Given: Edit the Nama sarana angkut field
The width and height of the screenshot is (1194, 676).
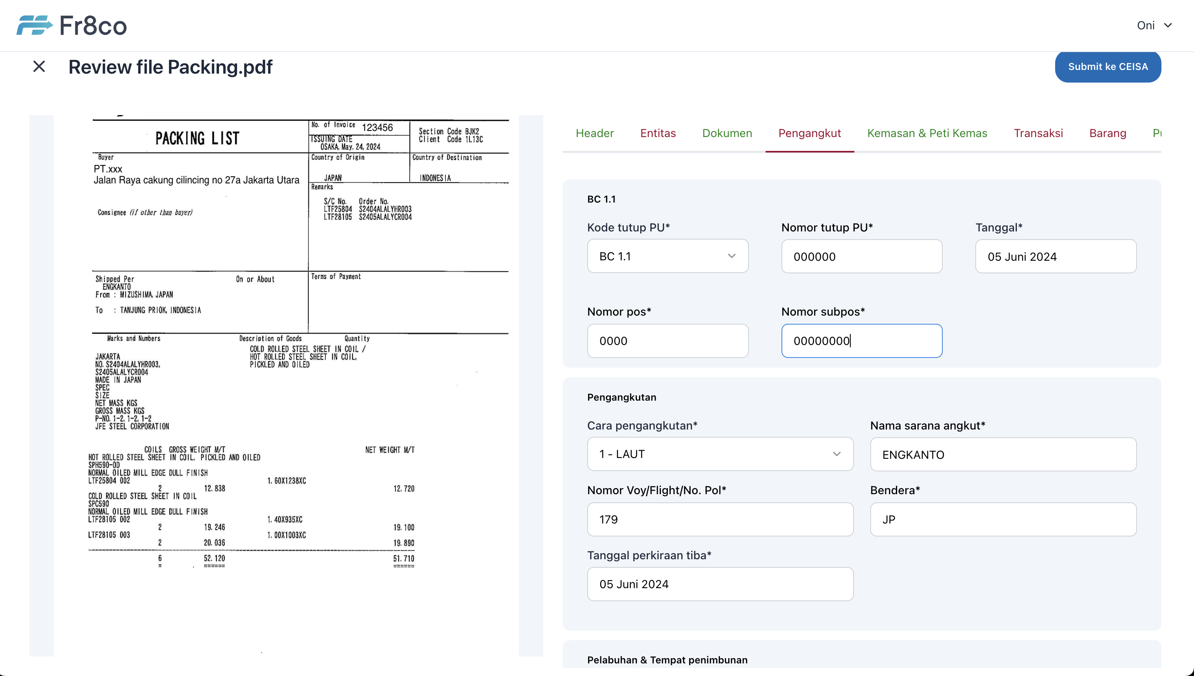Looking at the screenshot, I should (x=1003, y=455).
